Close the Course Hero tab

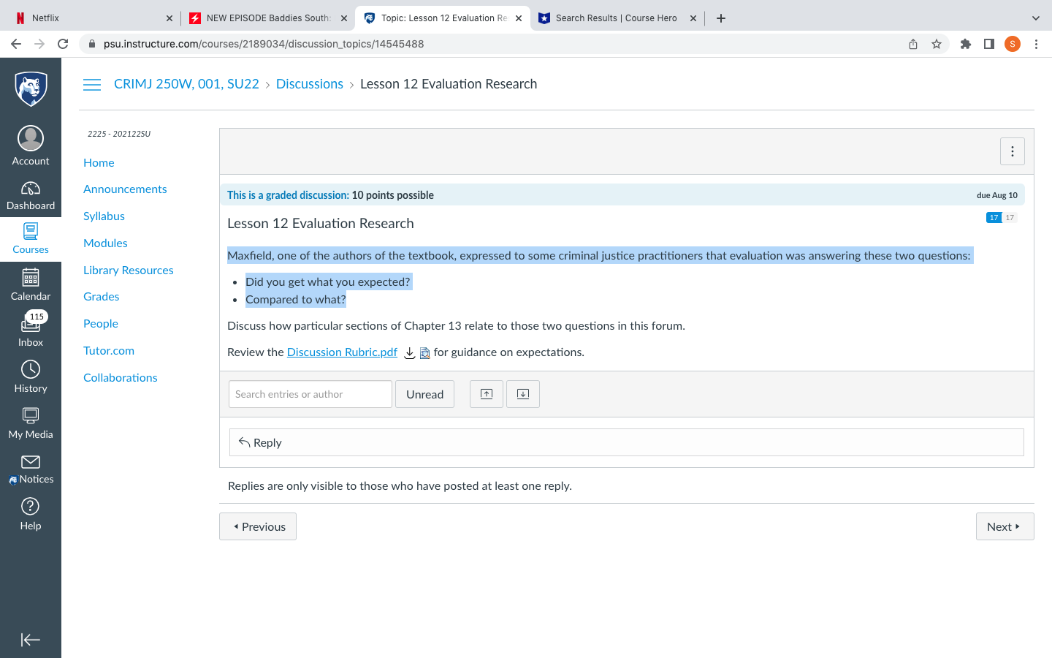click(693, 18)
